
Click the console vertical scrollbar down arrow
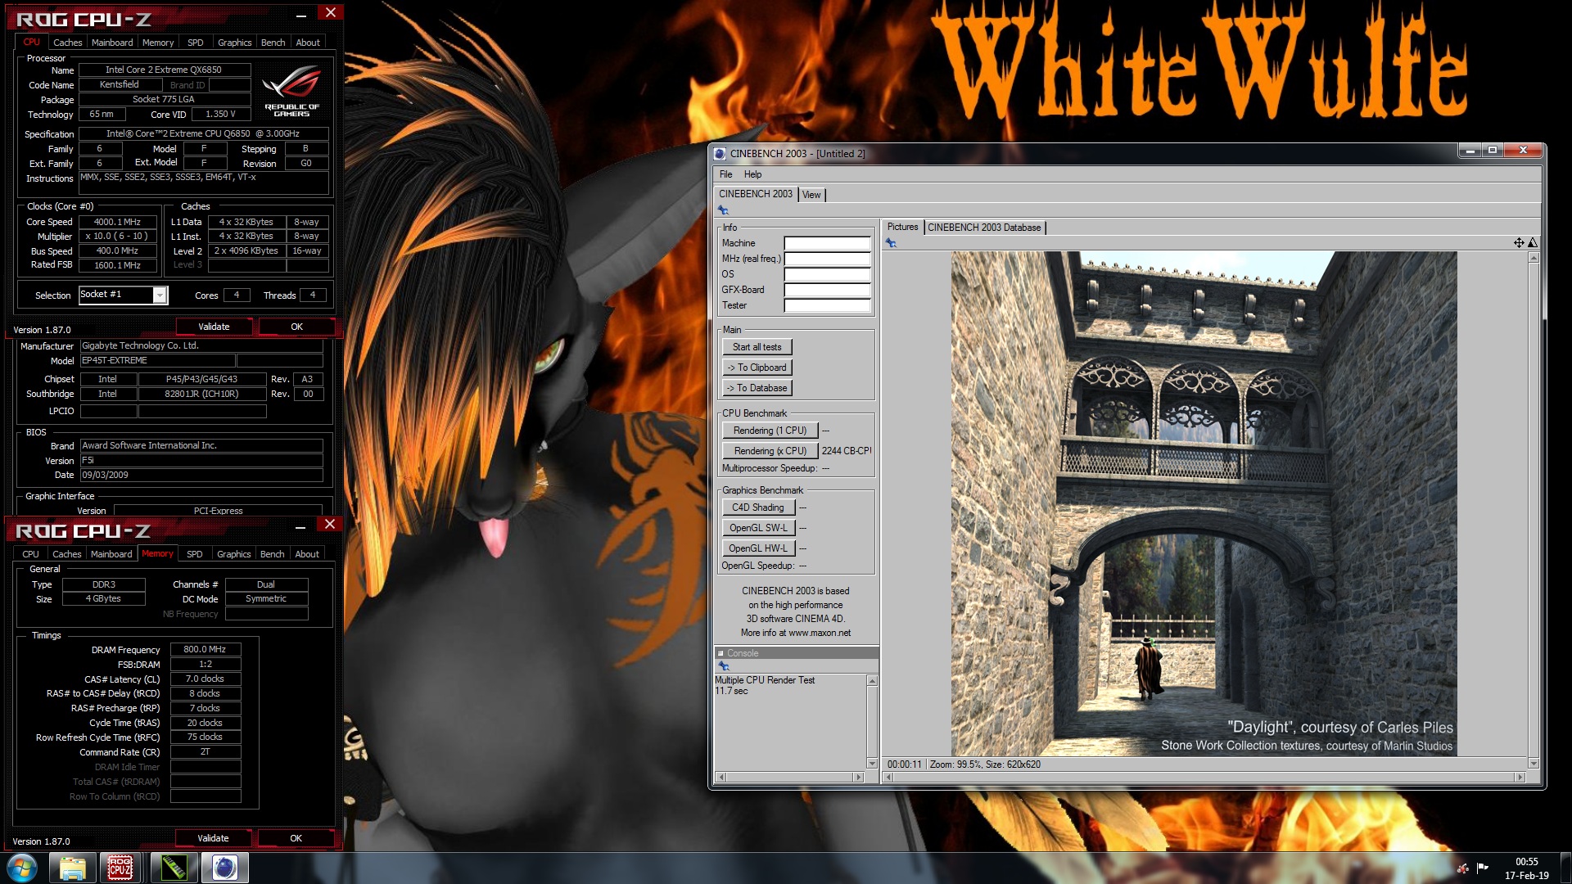[872, 763]
